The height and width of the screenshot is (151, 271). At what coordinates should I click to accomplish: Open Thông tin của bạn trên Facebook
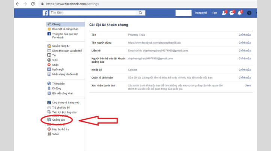65,36
